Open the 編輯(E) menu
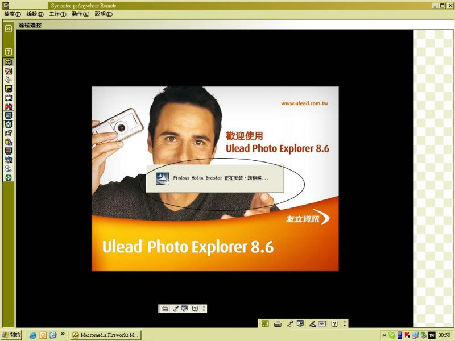 (35, 14)
